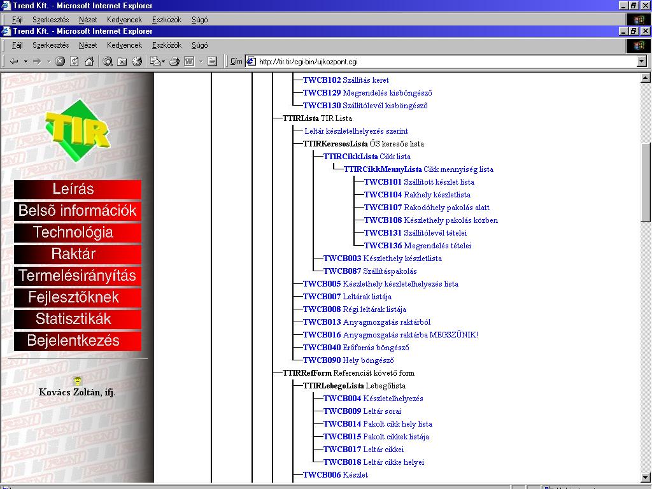
Task: Open the TWCB129 Megrendelés kisböngésző link
Action: tap(367, 93)
